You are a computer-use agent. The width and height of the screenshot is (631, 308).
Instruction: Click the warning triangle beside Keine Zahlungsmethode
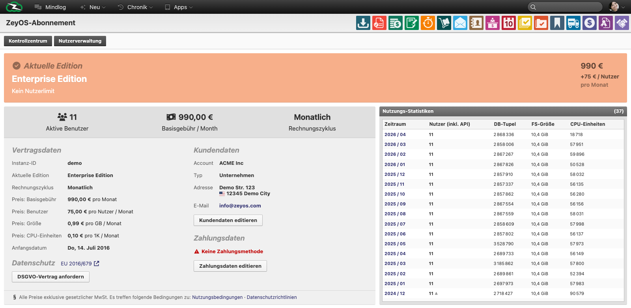pyautogui.click(x=196, y=251)
